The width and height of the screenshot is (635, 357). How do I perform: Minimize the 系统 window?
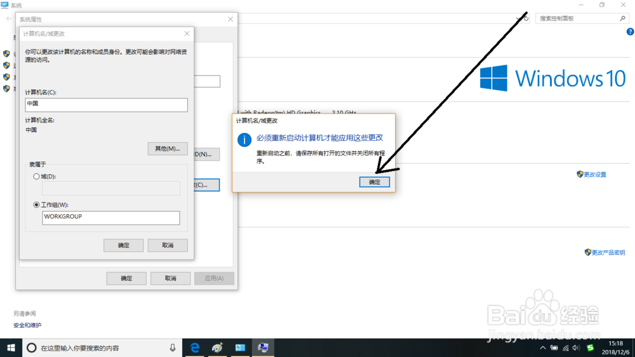(581, 5)
